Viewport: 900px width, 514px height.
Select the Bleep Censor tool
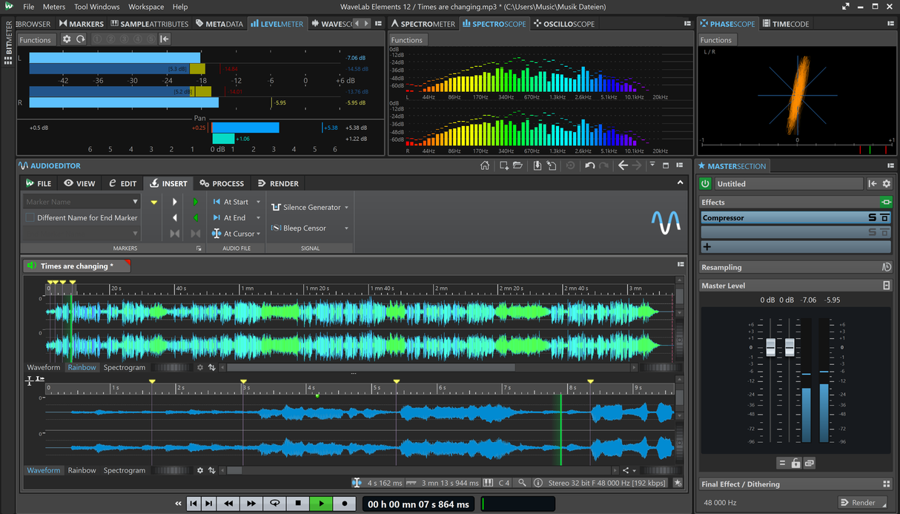304,228
